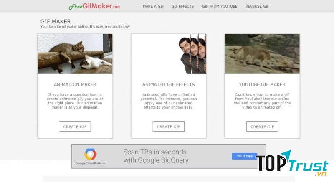Select REVERSE GIF in the navigation
Viewport: 334px width, 182px height.
257,7
